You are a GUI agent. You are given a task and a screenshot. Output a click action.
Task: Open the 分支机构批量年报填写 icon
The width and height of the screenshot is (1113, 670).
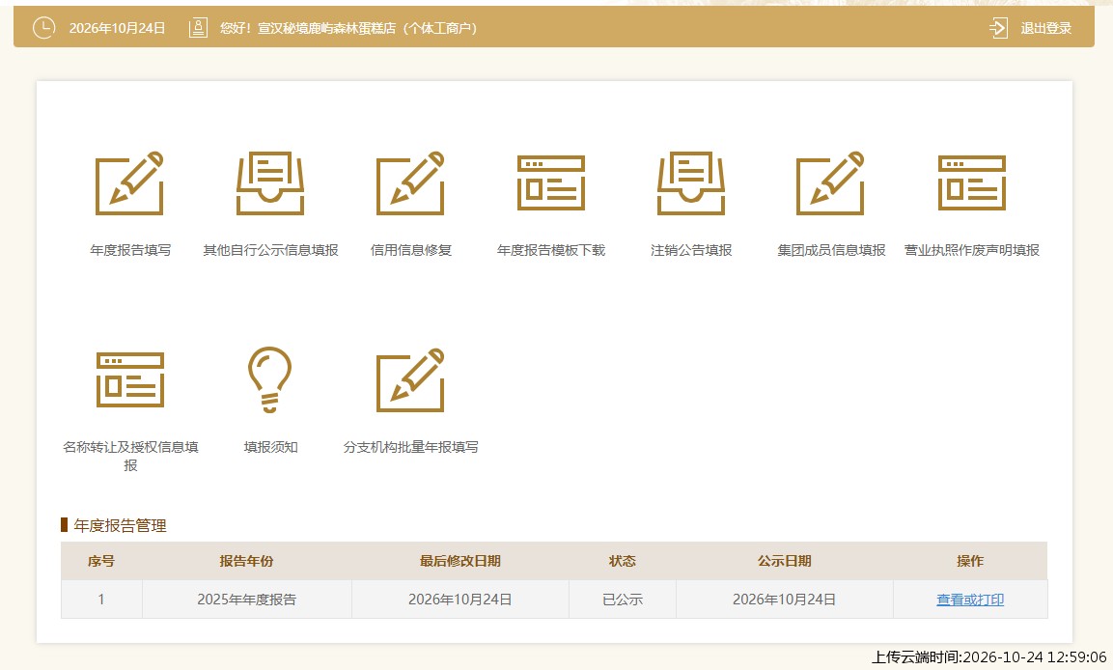[x=410, y=379]
